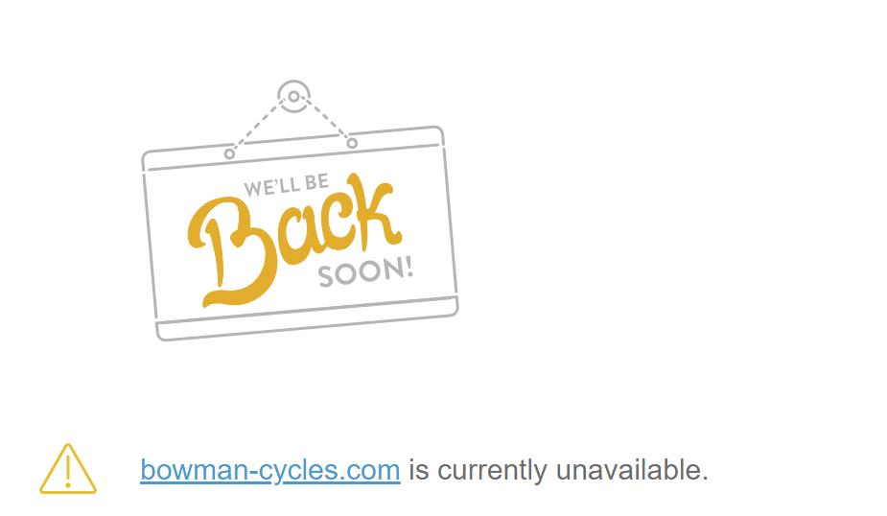Open the bowman-cycles.com link
The width and height of the screenshot is (887, 516).
269,470
